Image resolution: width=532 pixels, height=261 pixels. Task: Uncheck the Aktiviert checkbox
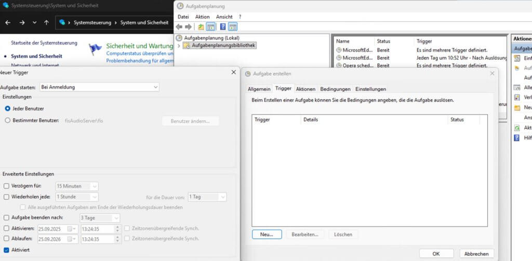pos(6,250)
